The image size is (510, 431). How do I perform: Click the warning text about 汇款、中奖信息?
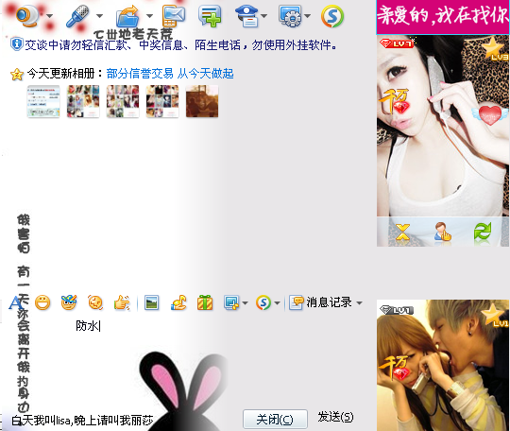click(x=180, y=44)
